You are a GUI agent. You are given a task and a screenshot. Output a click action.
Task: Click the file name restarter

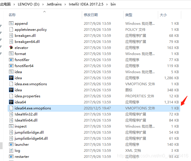22,157
